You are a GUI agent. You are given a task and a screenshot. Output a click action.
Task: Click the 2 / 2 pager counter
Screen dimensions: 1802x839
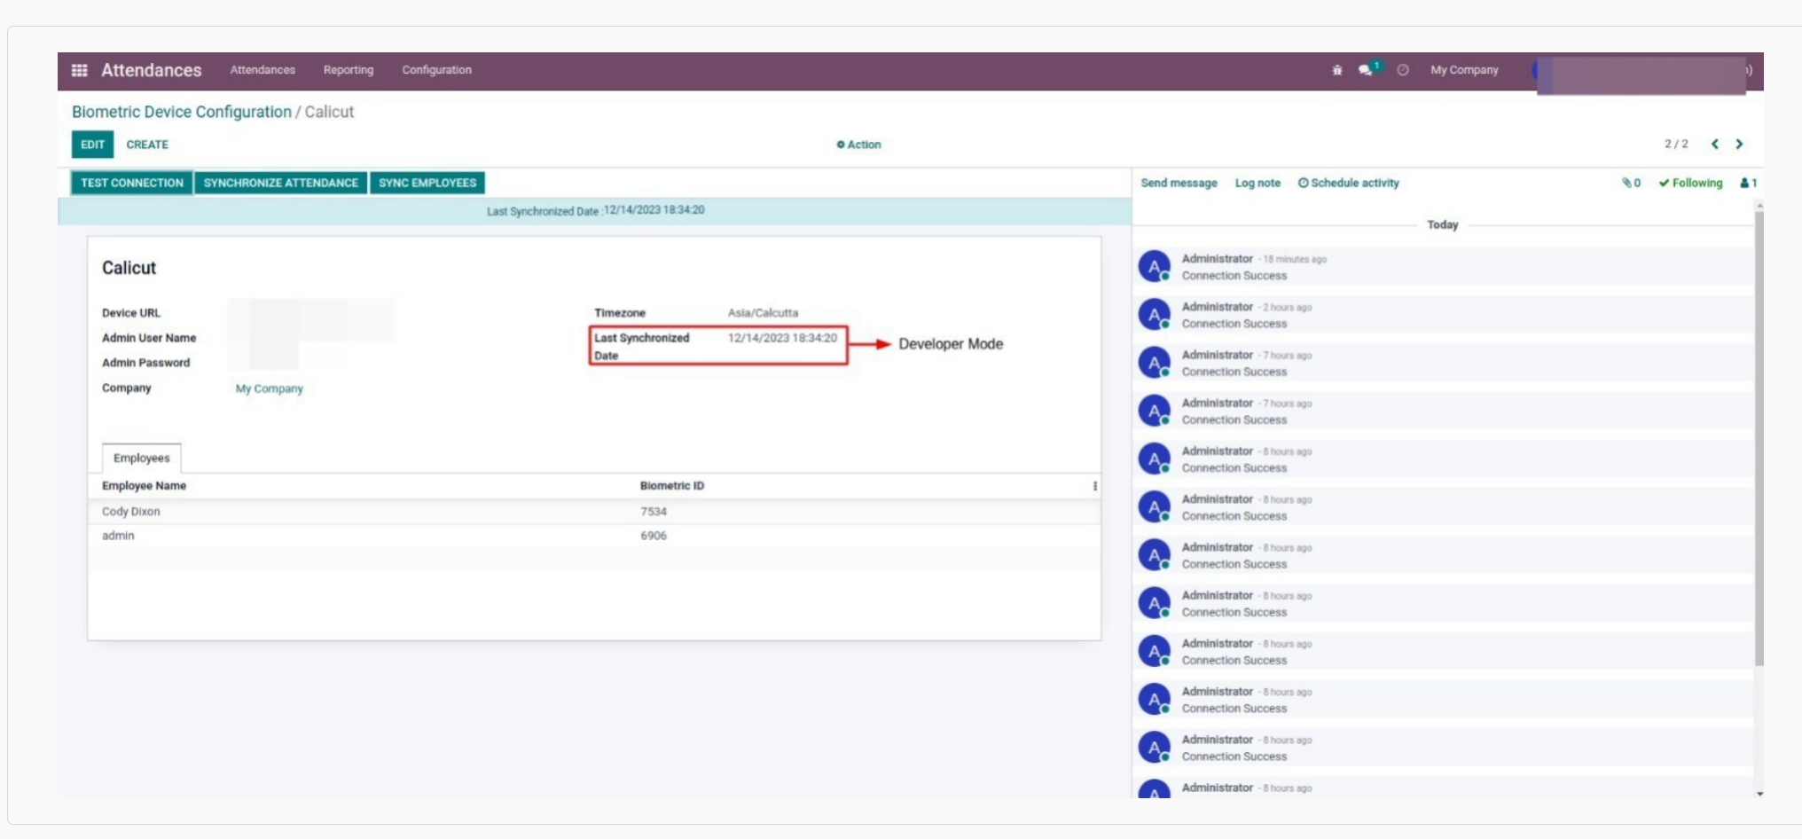(1676, 144)
